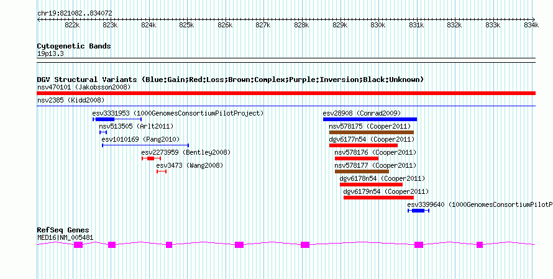Click the MED16 exon box near 826.3k

click(239, 245)
